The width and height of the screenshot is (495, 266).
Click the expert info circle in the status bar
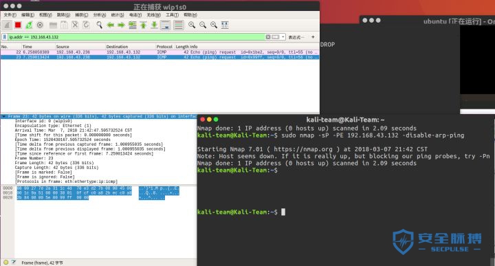(6, 262)
